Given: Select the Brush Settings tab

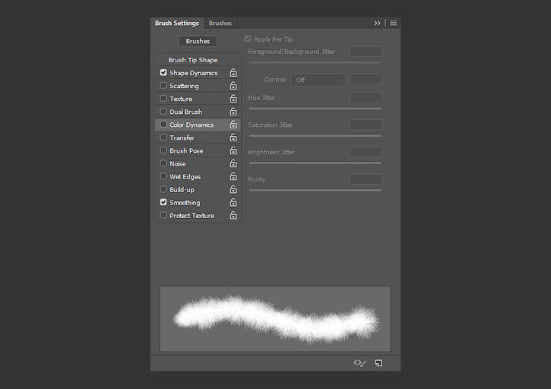Looking at the screenshot, I should (x=177, y=24).
